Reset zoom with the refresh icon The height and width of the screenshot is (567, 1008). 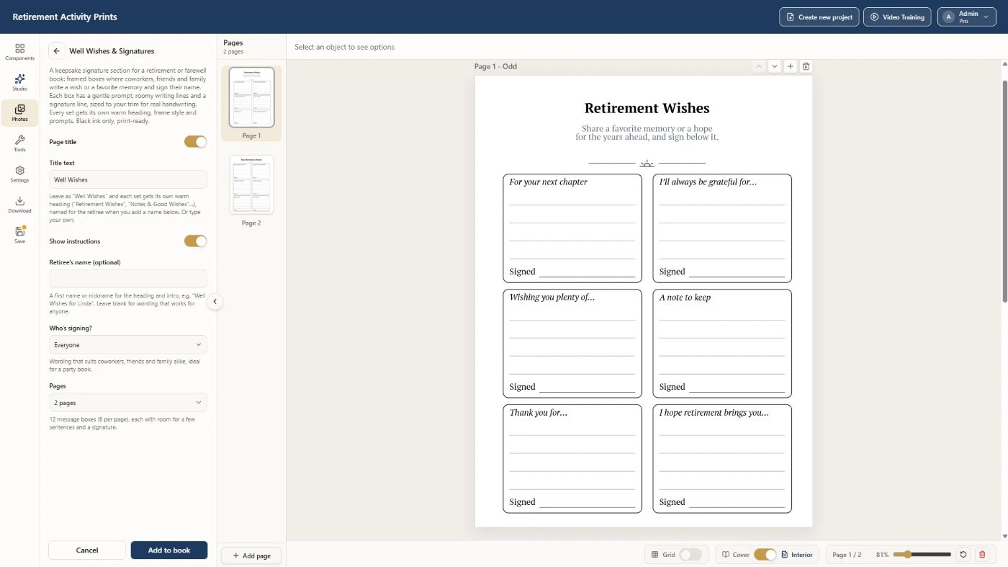(963, 555)
